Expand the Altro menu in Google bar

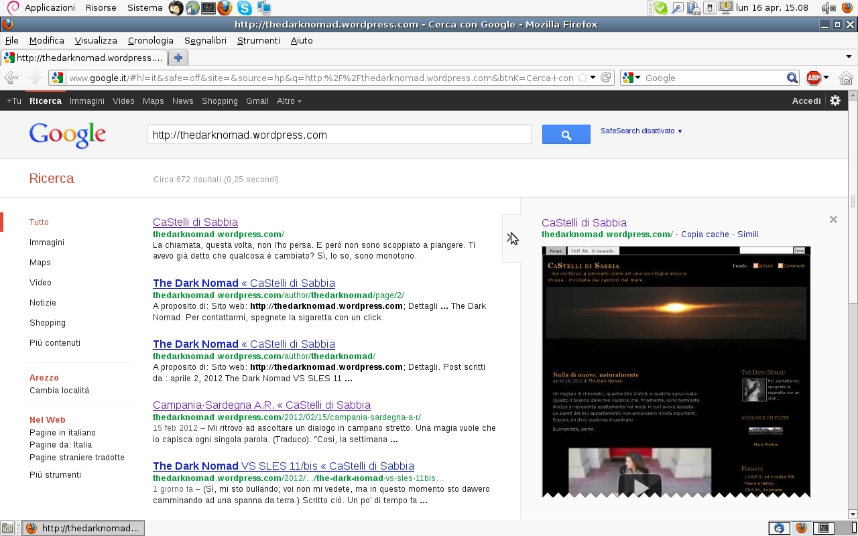click(289, 100)
